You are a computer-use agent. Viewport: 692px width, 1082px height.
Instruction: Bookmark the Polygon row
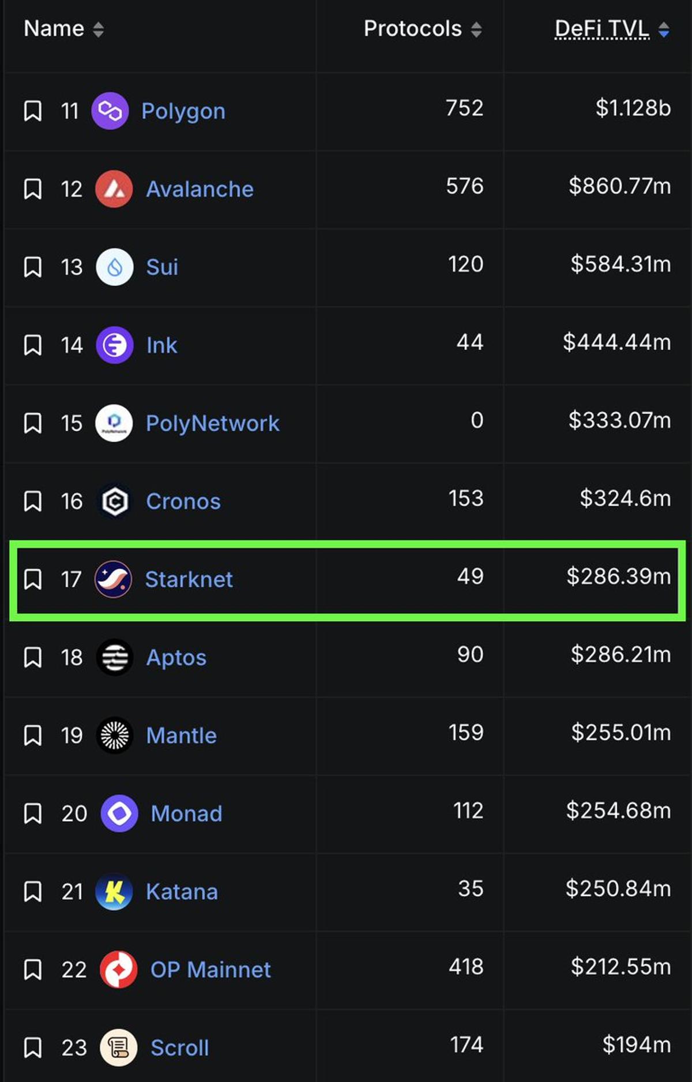(x=33, y=112)
